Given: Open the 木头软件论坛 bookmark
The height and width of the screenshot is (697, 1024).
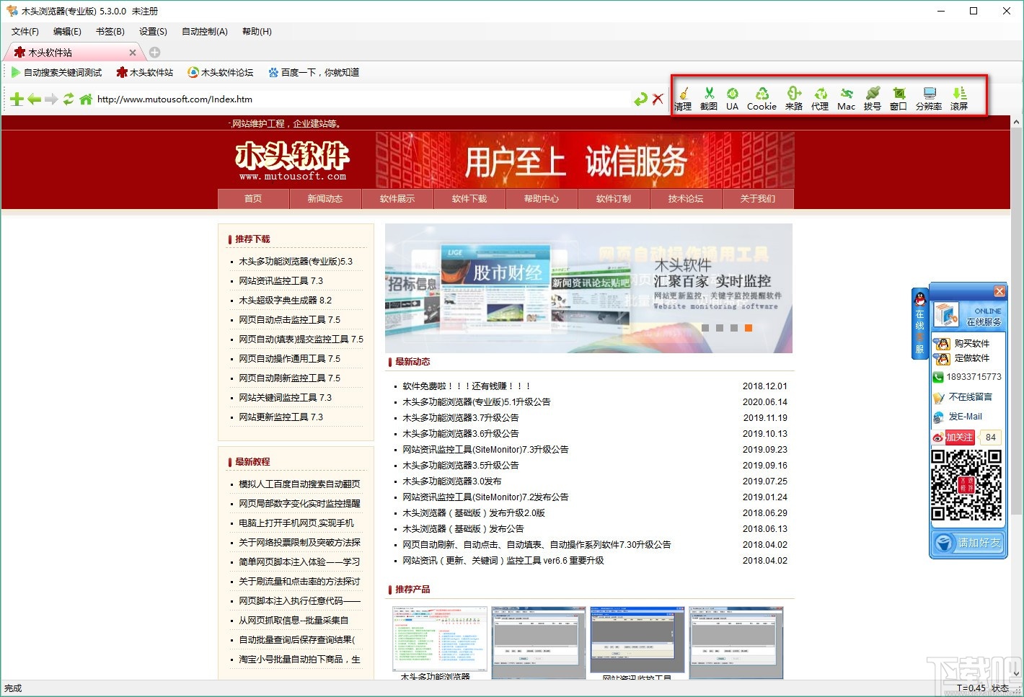Looking at the screenshot, I should (x=221, y=72).
